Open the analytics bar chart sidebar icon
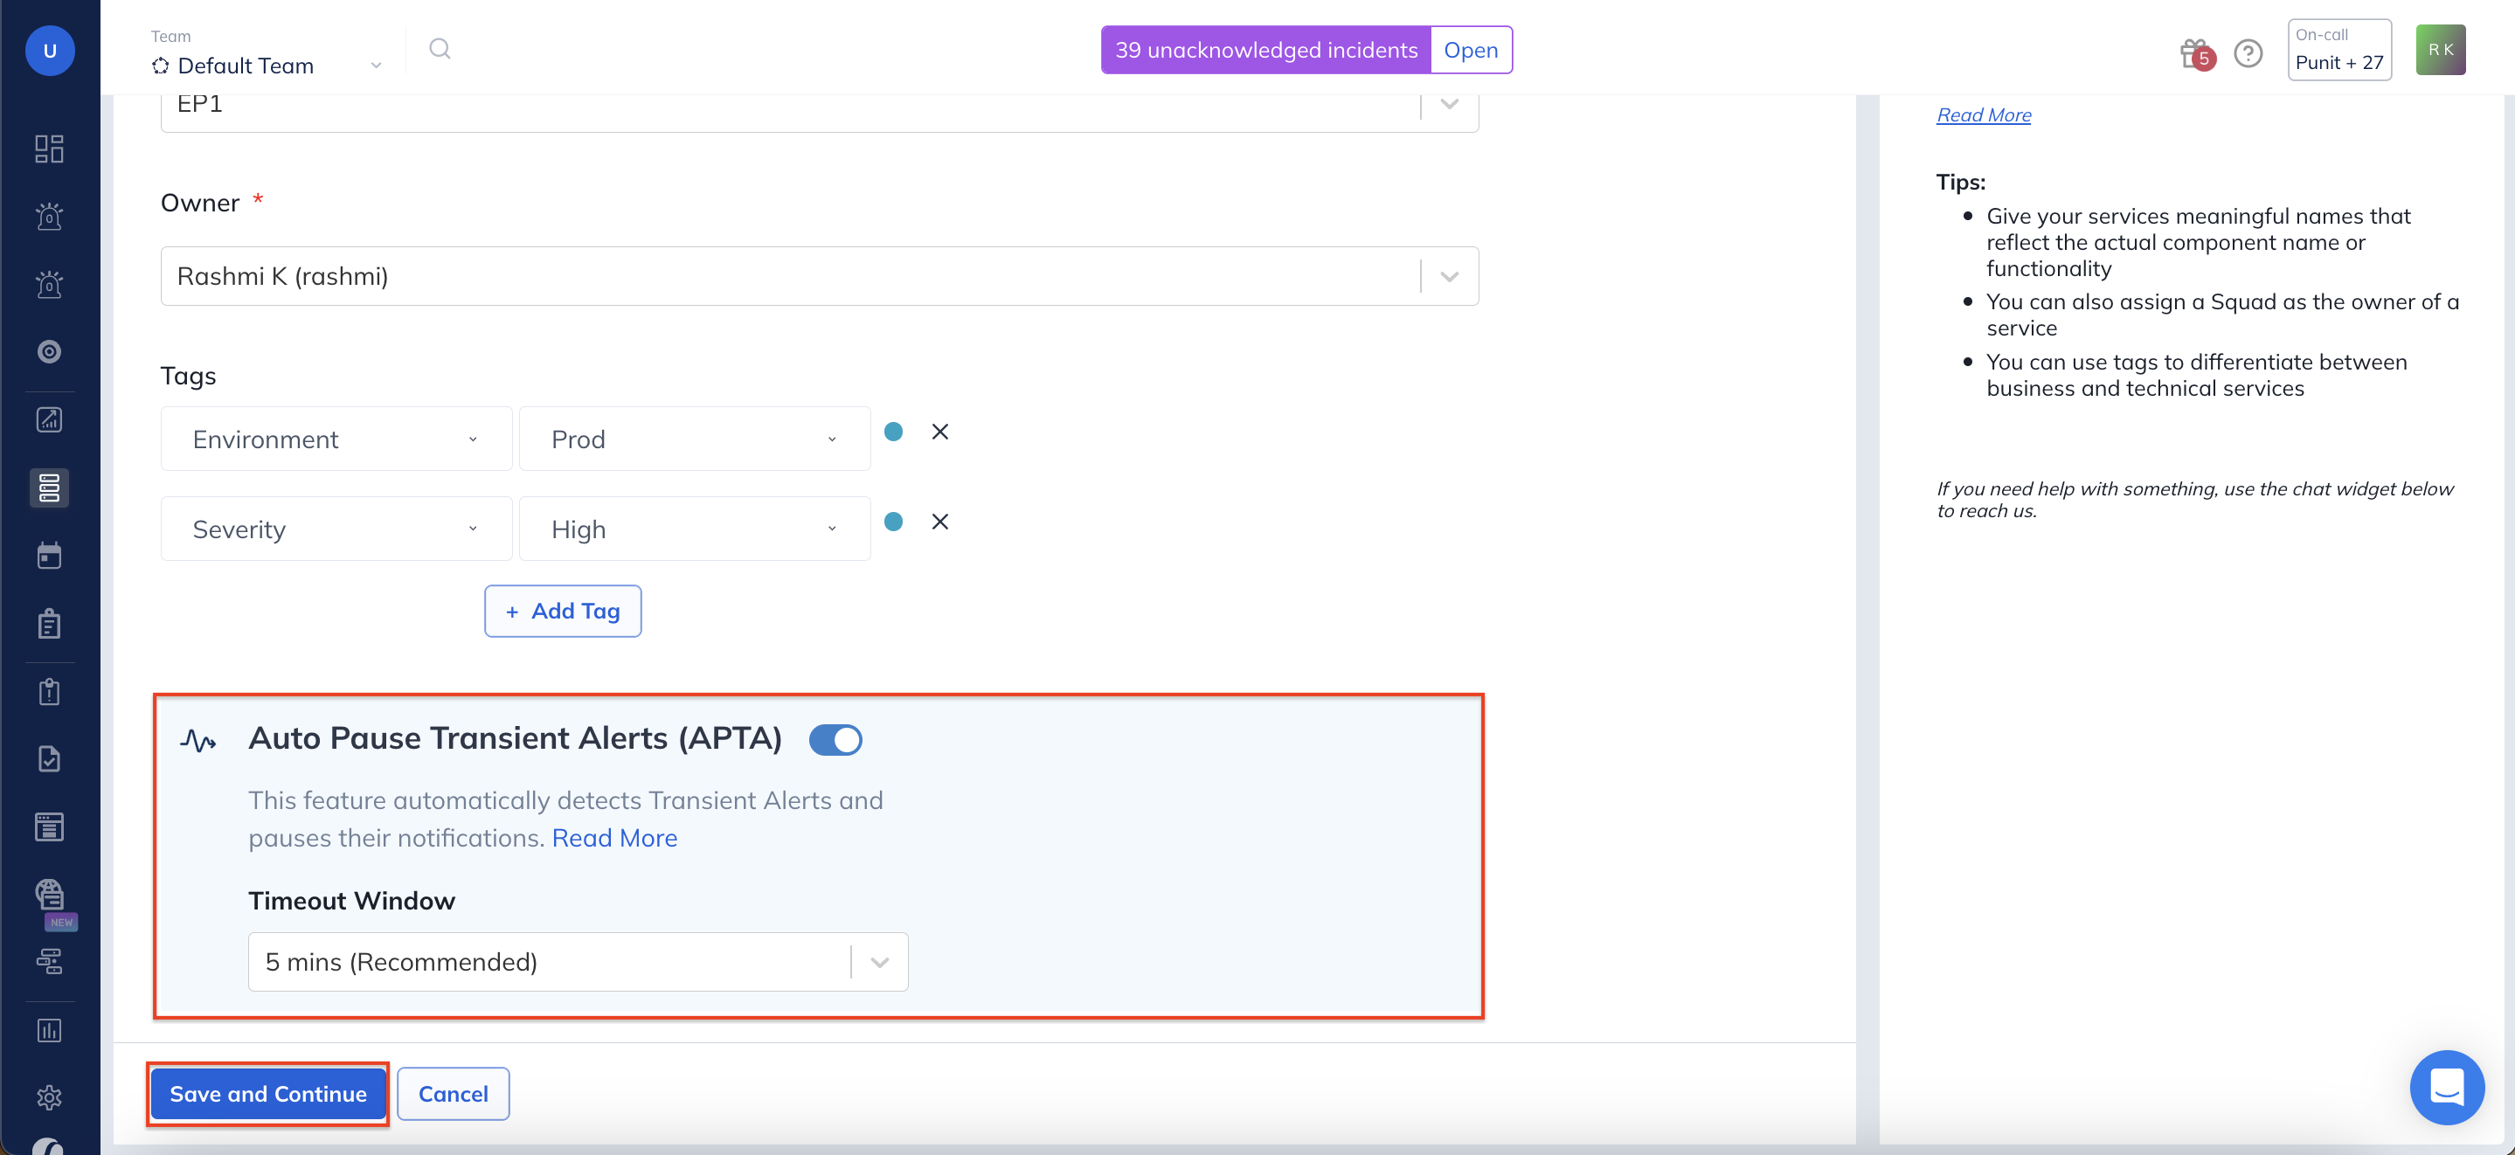This screenshot has height=1155, width=2515. click(49, 1030)
